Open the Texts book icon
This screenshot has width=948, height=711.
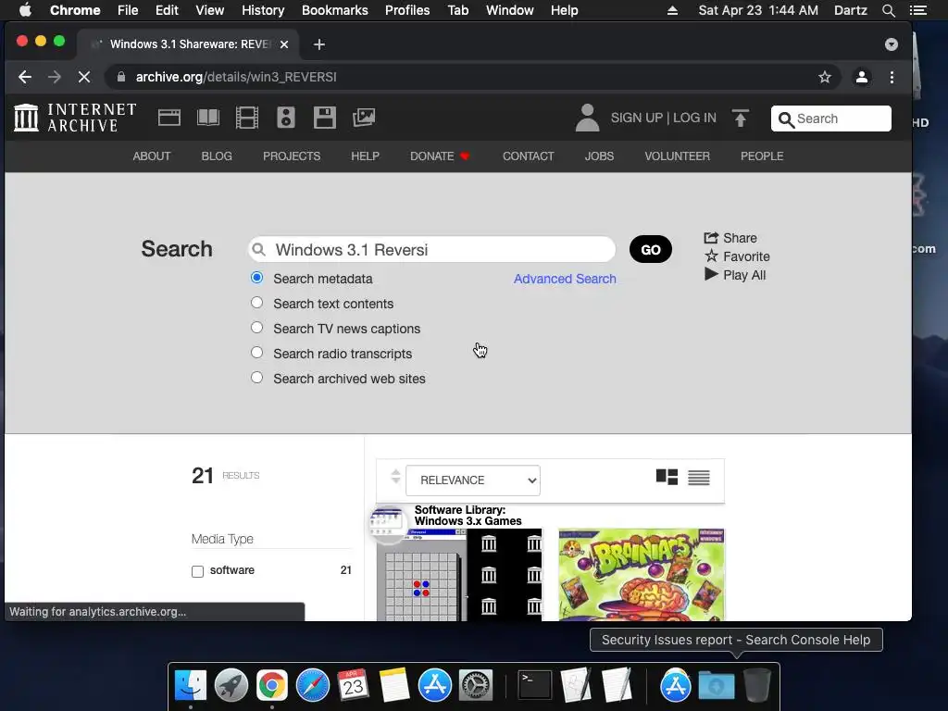(208, 118)
